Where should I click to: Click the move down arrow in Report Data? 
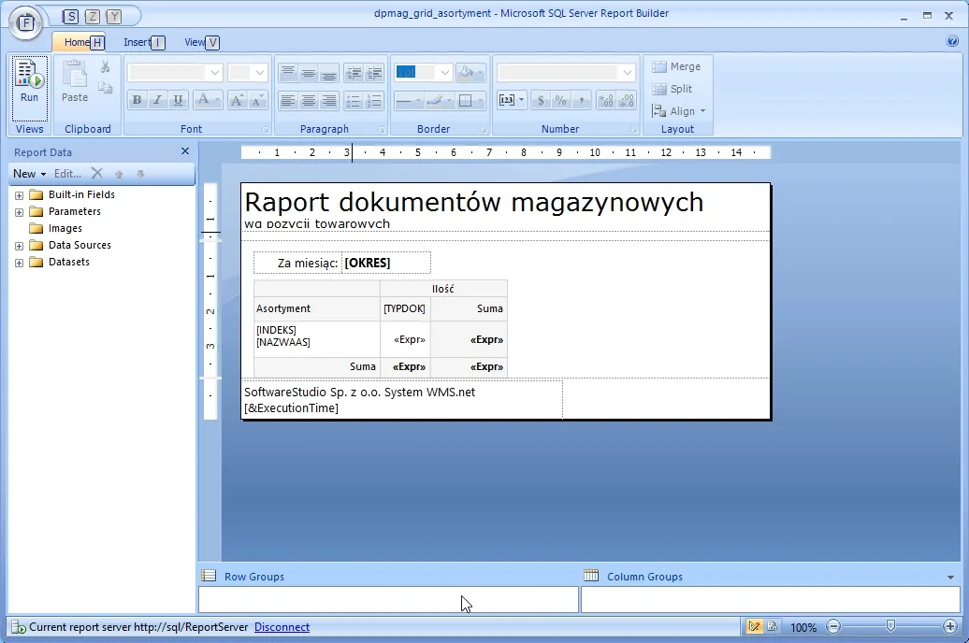click(x=140, y=174)
